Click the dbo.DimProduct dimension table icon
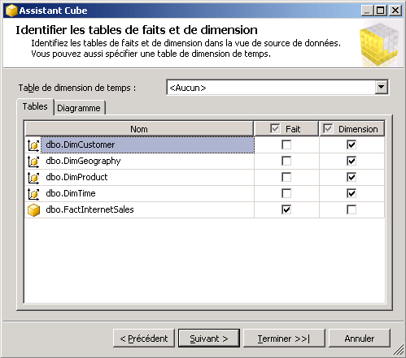 tap(33, 178)
